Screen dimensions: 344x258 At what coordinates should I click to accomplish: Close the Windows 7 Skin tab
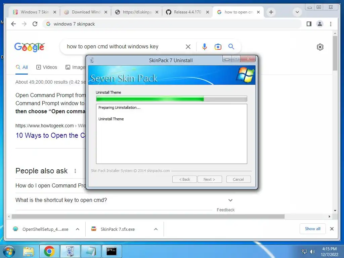pos(55,12)
